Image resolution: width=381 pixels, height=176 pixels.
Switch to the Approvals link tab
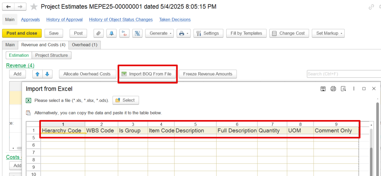point(31,20)
